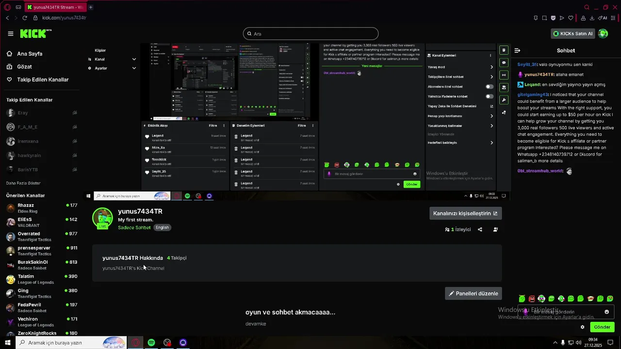Expand the Ayarlar dropdown in the dashboard sidebar
Screen dimensions: 621x349
pos(134,68)
